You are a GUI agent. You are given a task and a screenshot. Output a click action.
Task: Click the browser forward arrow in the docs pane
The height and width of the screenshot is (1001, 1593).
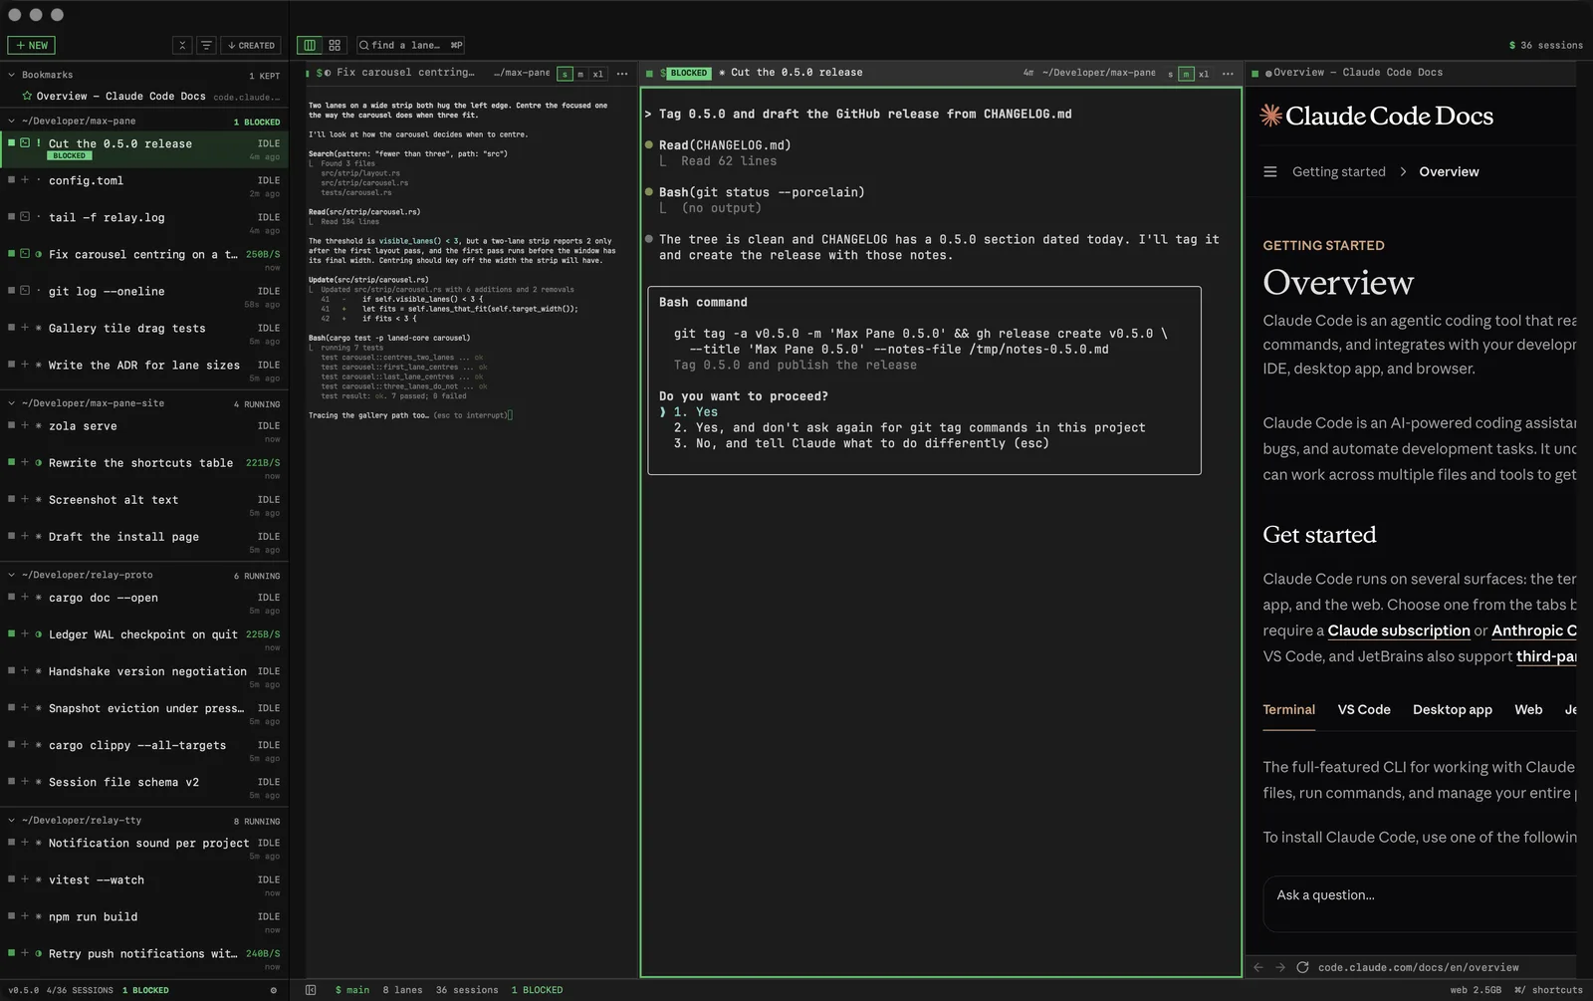point(1280,967)
